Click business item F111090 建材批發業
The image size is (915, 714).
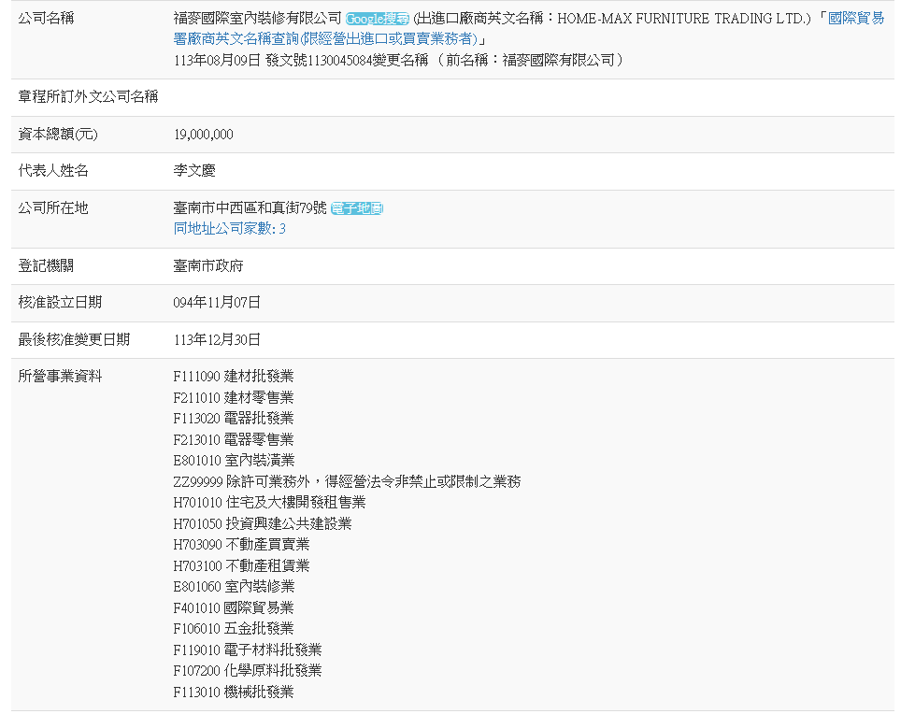234,376
